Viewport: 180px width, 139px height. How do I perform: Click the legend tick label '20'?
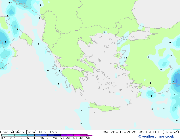(49, 138)
